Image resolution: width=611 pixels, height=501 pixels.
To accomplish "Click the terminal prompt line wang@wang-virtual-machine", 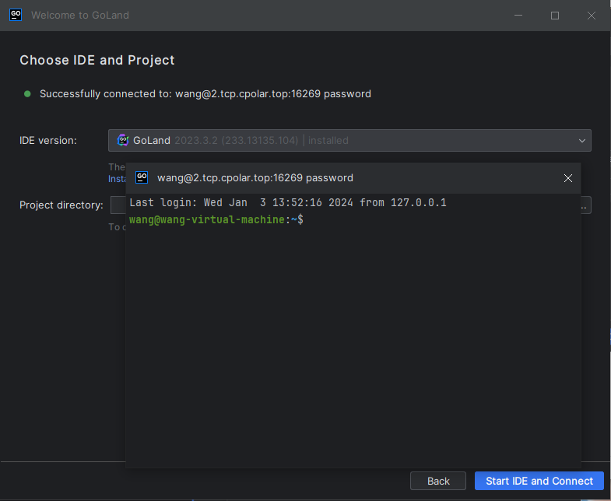I will tap(216, 220).
